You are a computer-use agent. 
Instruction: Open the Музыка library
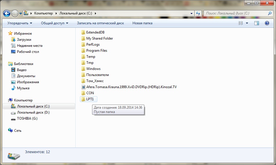(x=23, y=88)
